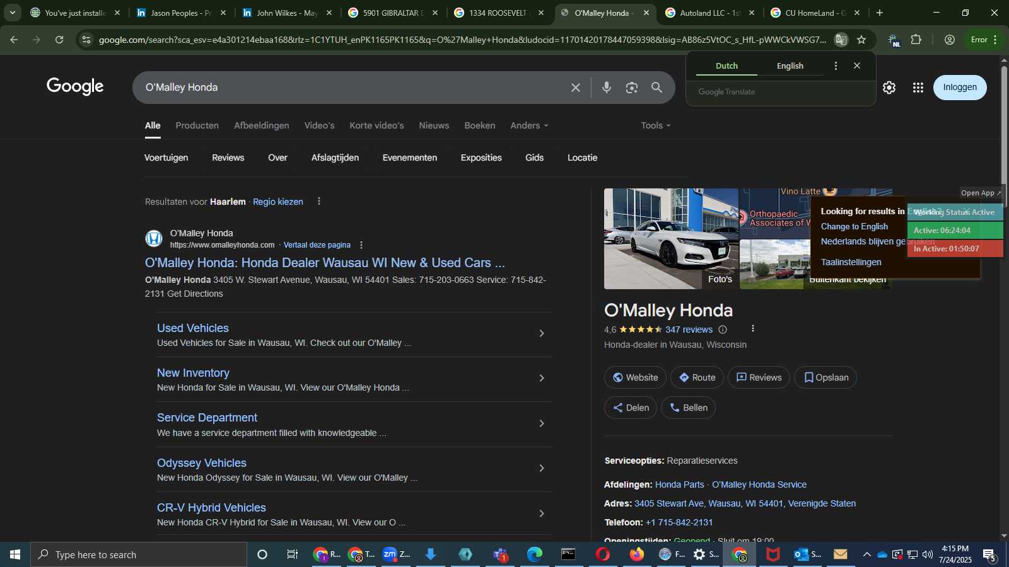Open Task View on taskbar
1009x567 pixels.
[x=292, y=554]
